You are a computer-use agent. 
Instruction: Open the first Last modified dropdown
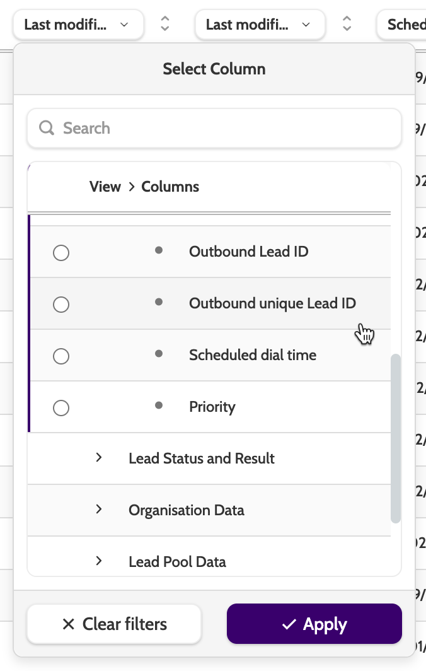tap(77, 25)
